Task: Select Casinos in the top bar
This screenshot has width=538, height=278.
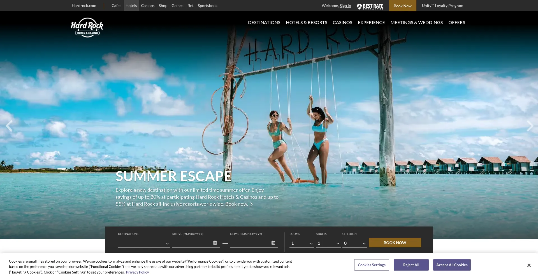Action: [148, 6]
